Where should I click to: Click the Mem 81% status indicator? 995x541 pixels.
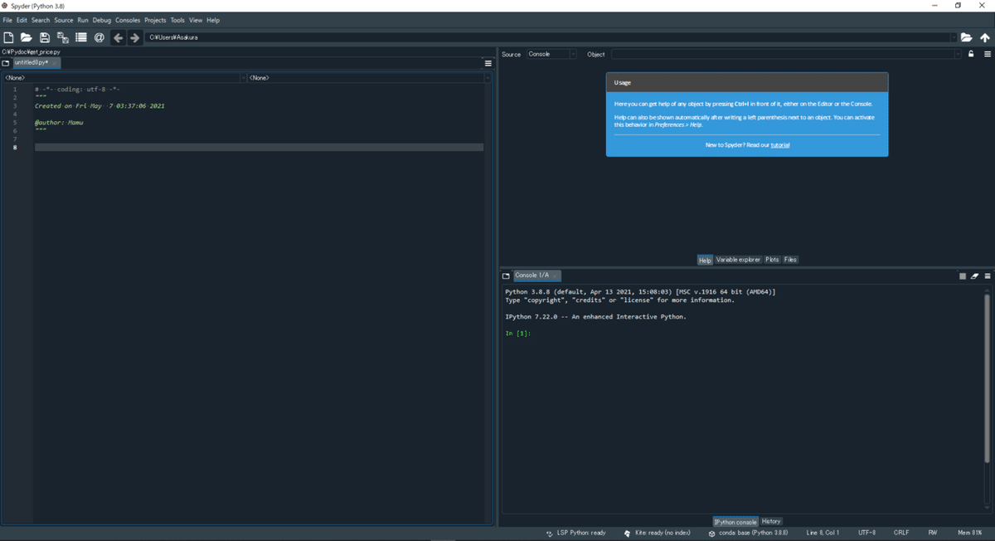(x=970, y=533)
